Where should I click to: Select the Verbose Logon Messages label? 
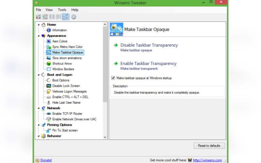[69, 91]
